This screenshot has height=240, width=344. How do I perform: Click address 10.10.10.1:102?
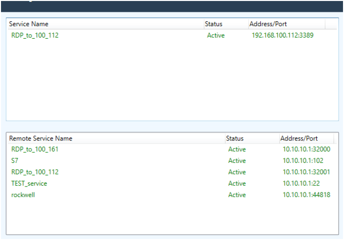[303, 161]
